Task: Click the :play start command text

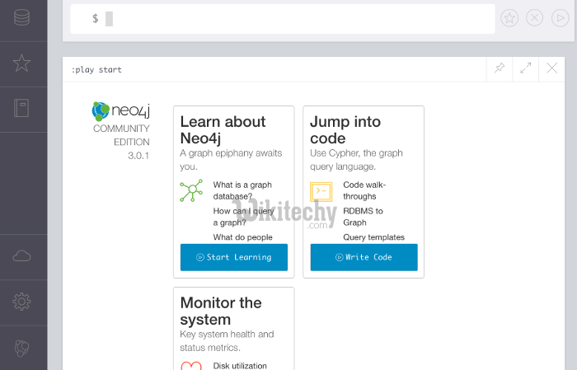Action: pyautogui.click(x=96, y=70)
